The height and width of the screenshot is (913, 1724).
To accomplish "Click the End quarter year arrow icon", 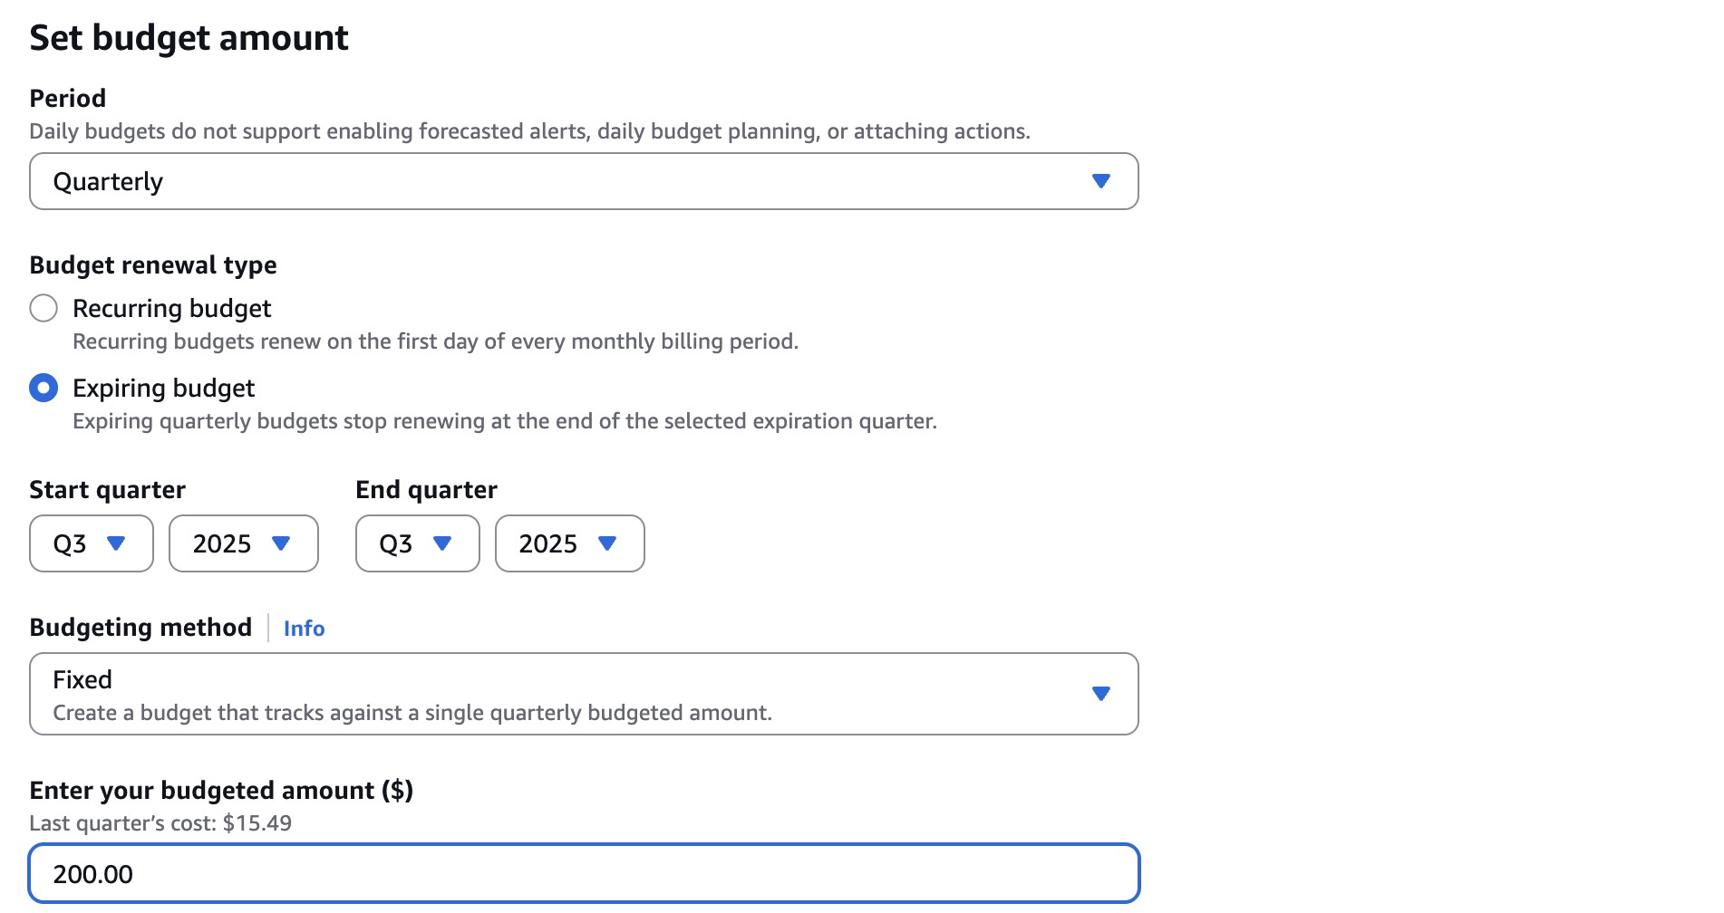I will tap(607, 543).
